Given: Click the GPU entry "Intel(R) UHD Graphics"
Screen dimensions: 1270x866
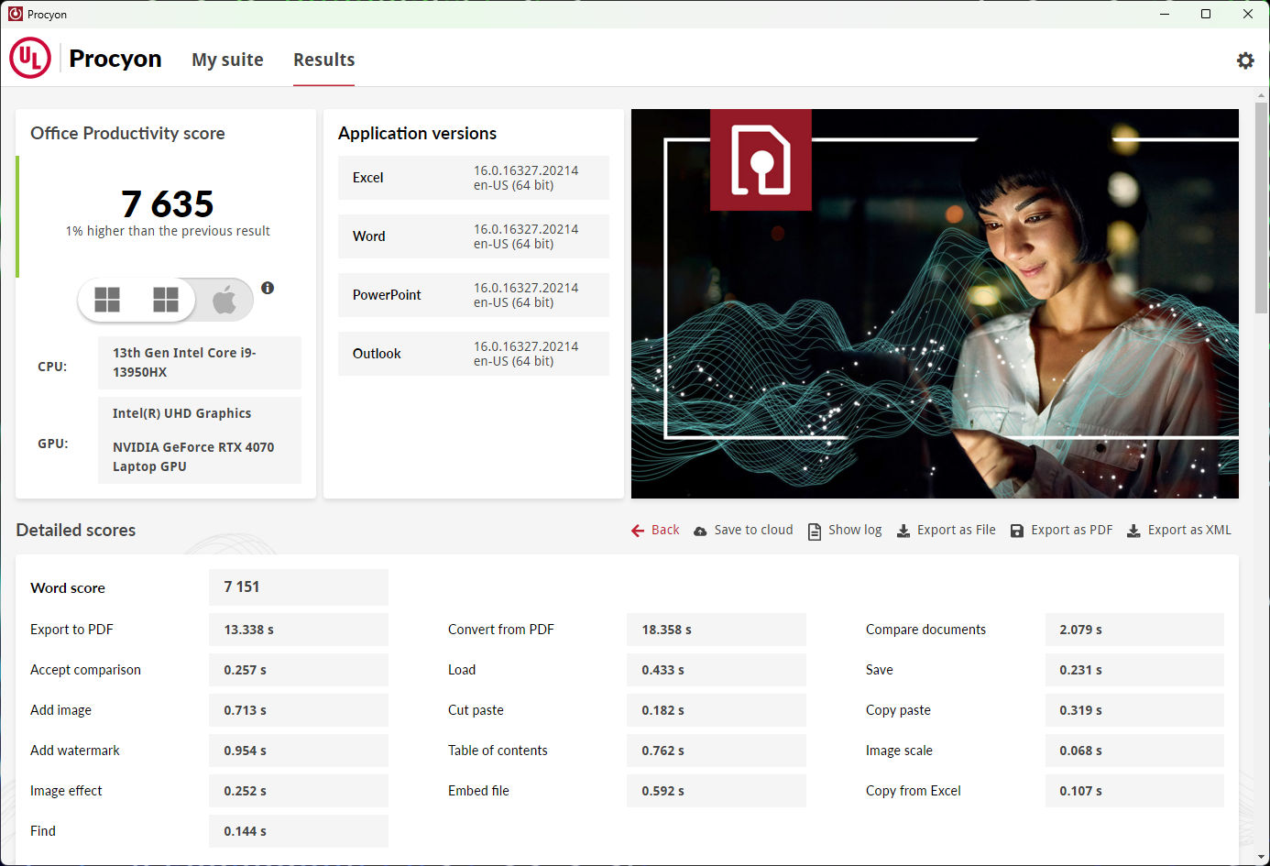Looking at the screenshot, I should pyautogui.click(x=181, y=413).
